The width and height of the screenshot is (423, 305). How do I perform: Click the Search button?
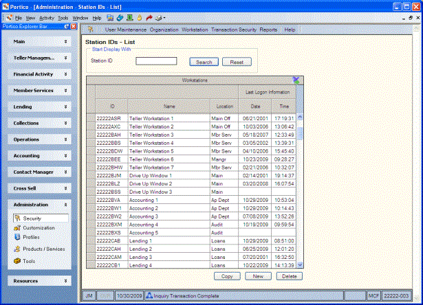pos(204,62)
